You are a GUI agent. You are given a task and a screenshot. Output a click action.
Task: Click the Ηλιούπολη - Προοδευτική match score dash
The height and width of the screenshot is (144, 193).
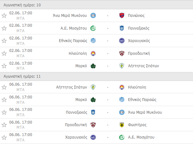pyautogui.click(x=108, y=53)
